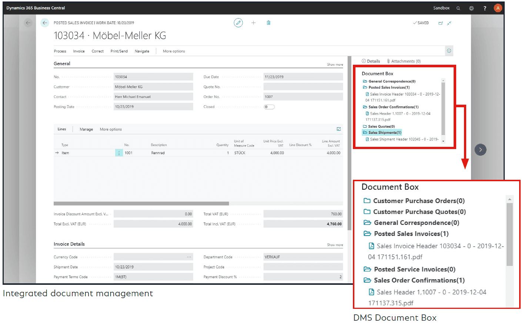531x324 pixels.
Task: Open Sales Invoice Header 103034 PDF in enlarged box
Action: 436,252
